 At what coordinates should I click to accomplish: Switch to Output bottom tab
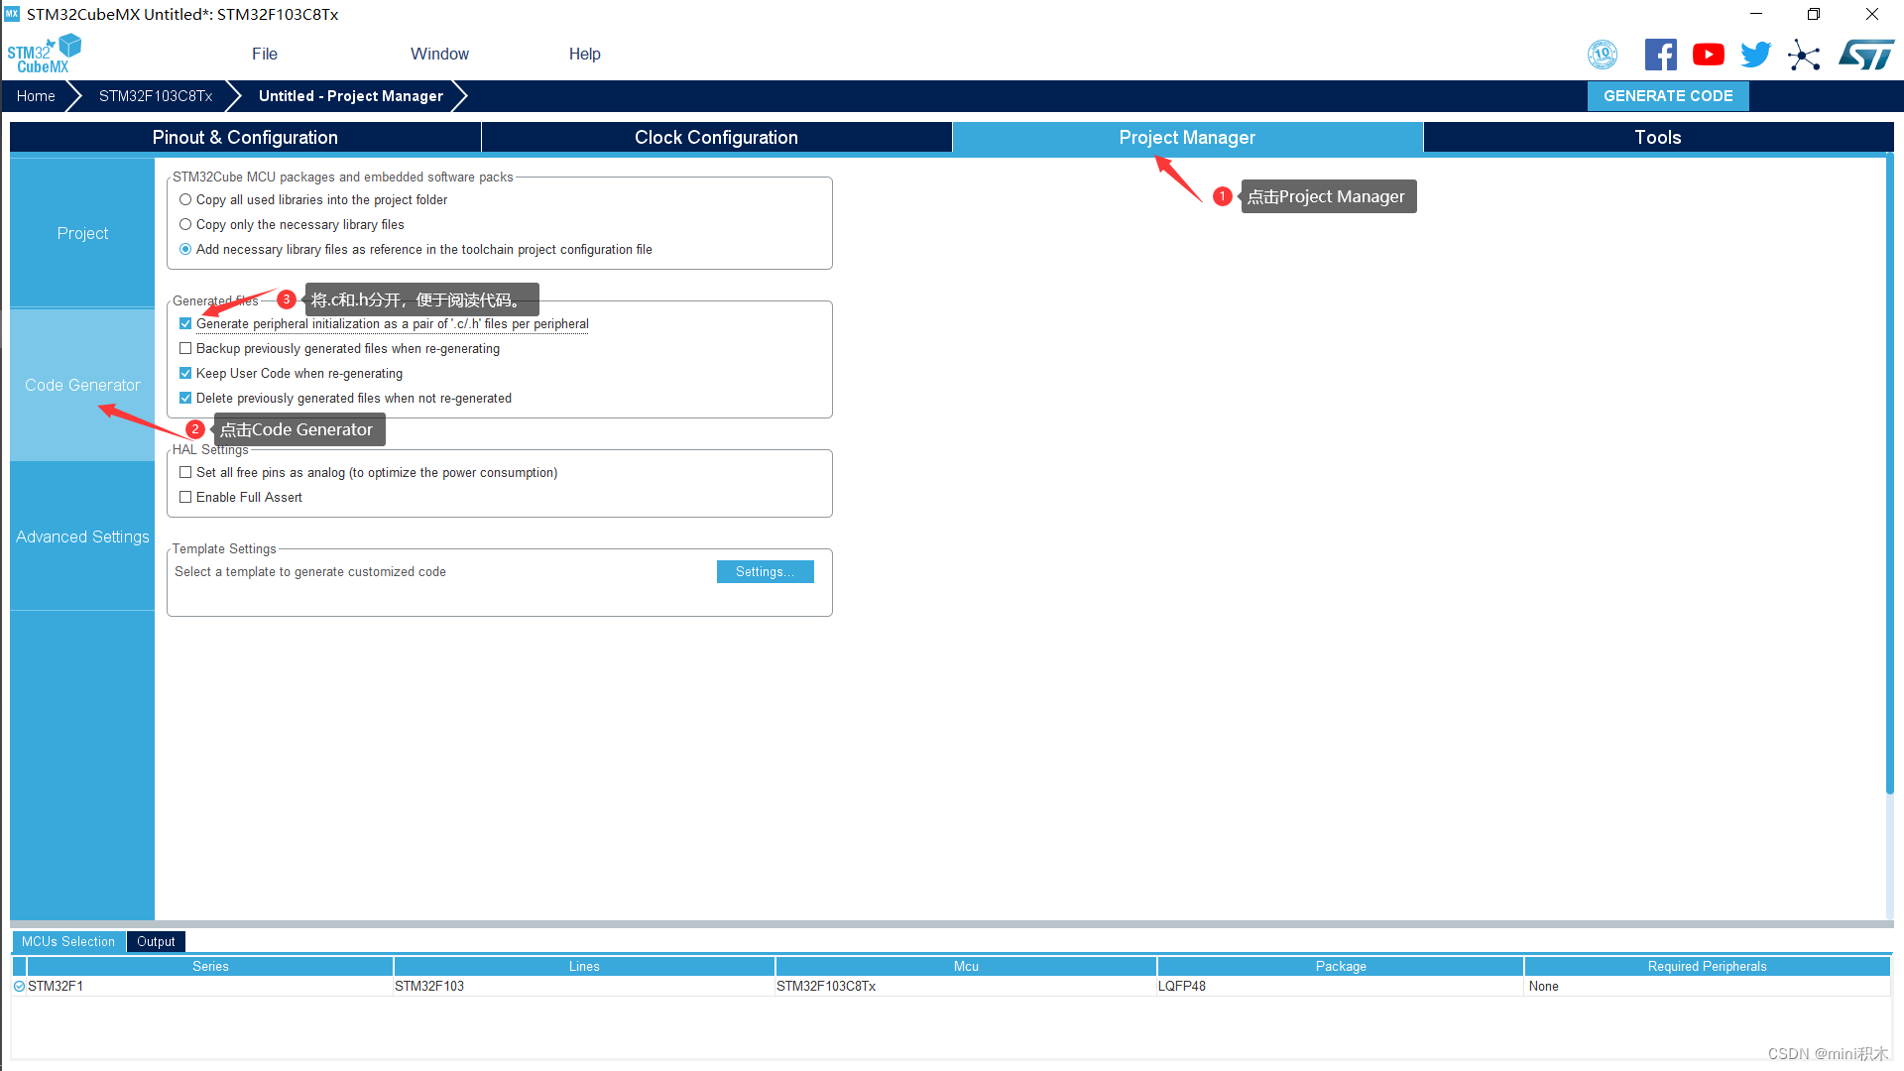[x=156, y=942]
